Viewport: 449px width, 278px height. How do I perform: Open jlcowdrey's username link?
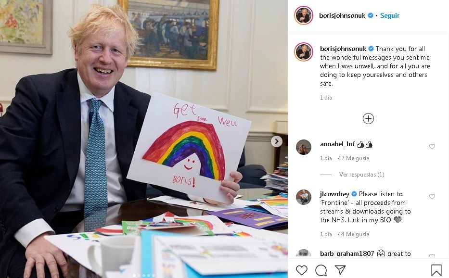[334, 194]
